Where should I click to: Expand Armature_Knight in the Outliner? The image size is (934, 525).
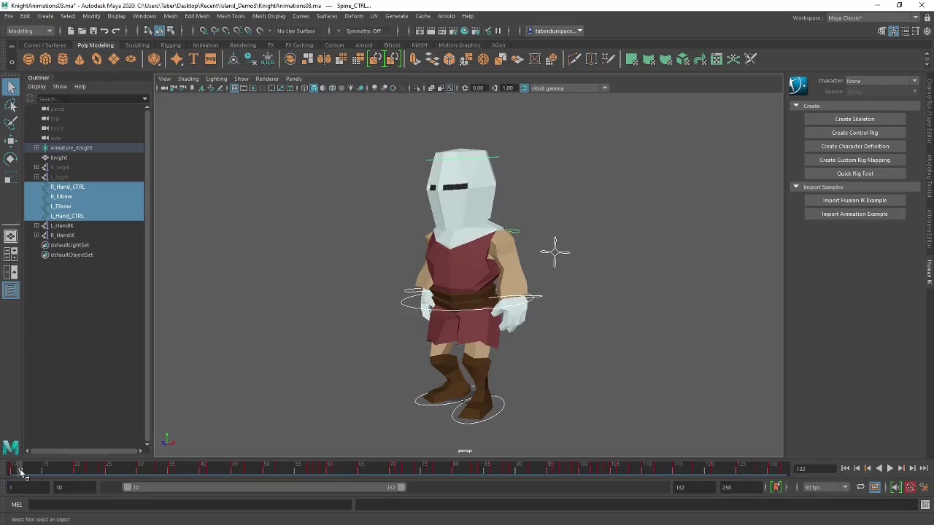[x=36, y=148]
